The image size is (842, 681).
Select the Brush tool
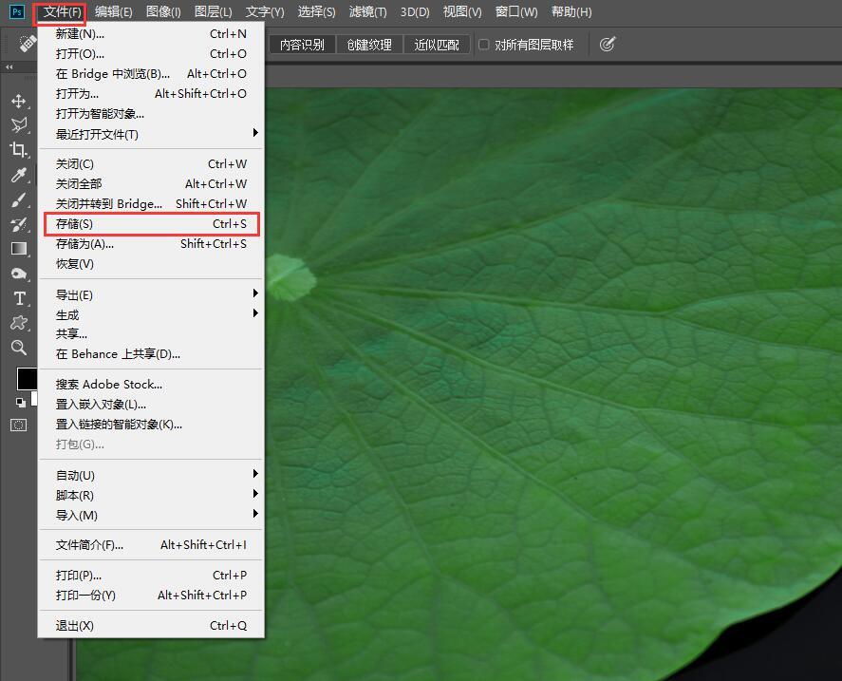(x=18, y=199)
